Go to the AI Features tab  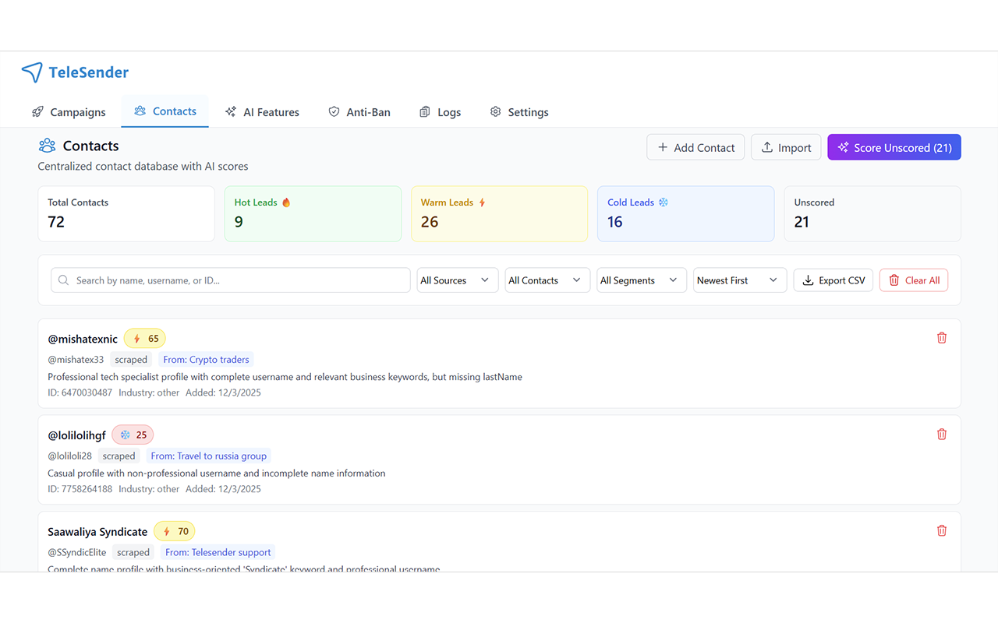point(262,112)
